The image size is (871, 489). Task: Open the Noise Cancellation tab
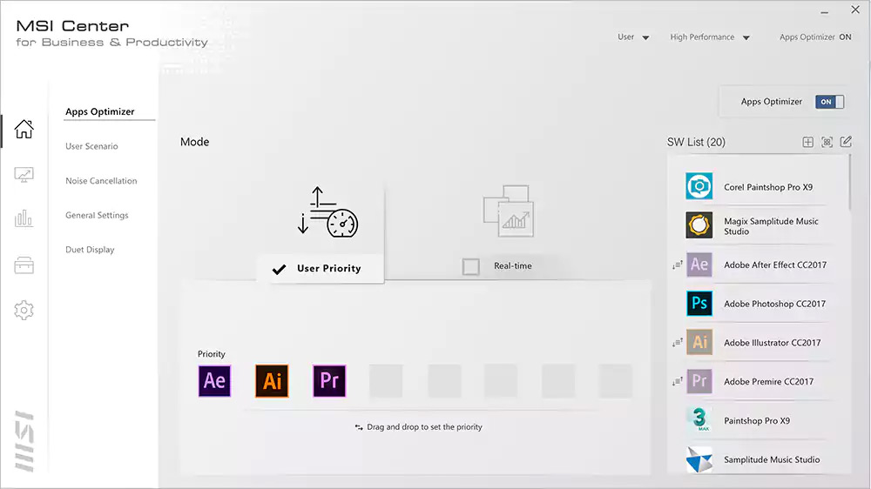point(101,181)
